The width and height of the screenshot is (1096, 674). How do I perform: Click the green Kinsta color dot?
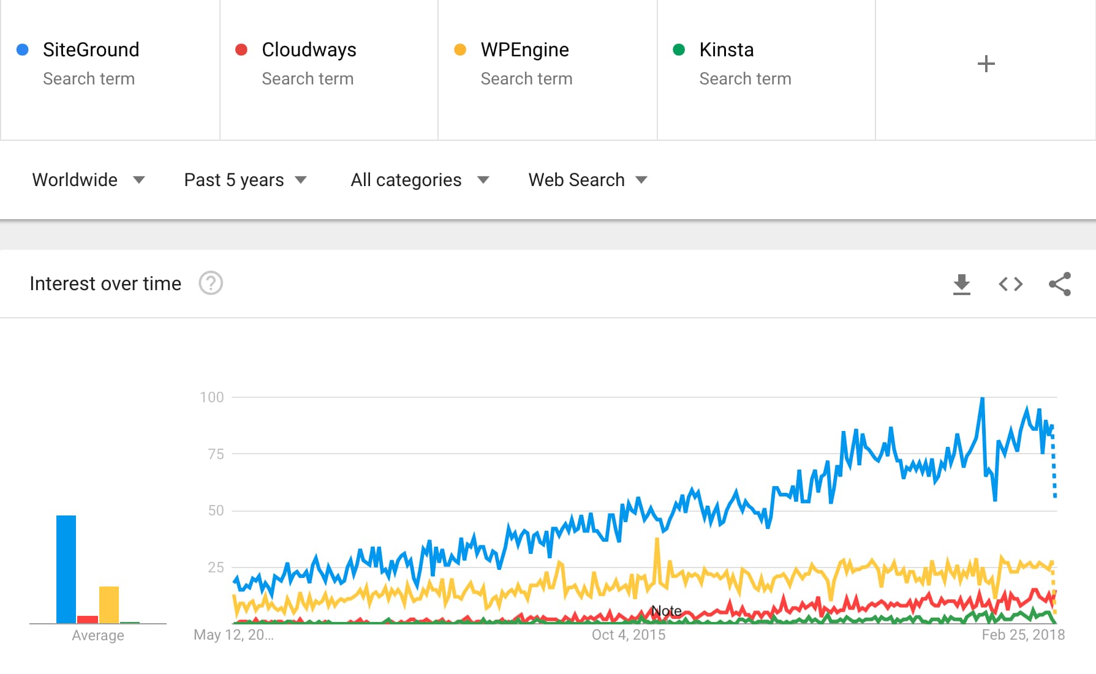679,49
